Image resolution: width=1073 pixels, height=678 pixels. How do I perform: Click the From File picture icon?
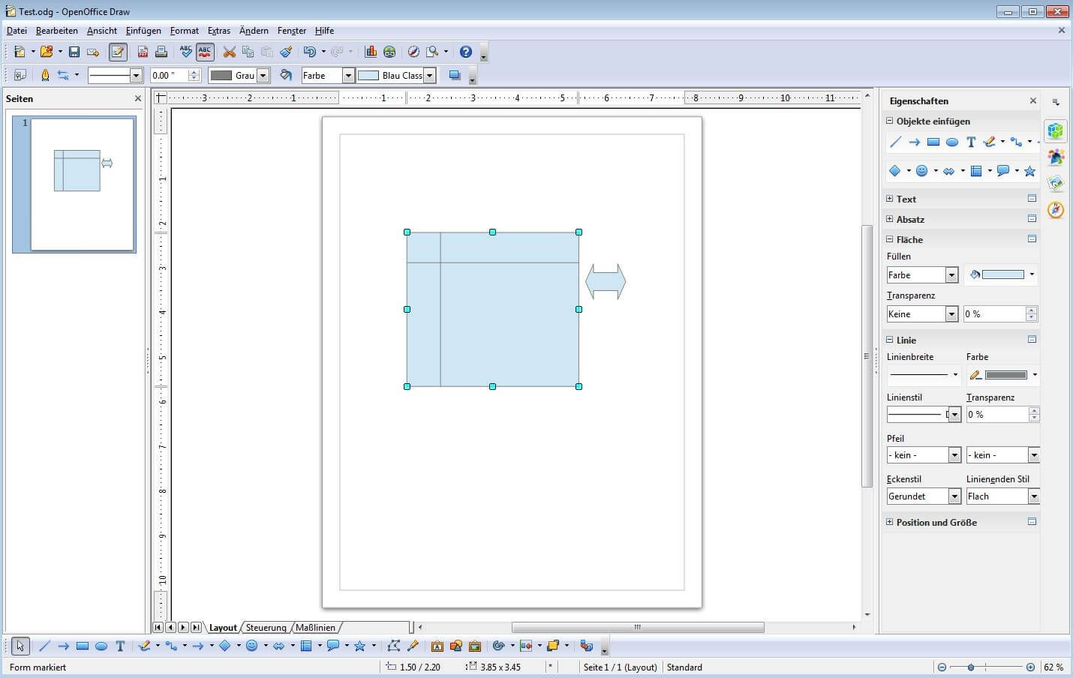tap(456, 646)
